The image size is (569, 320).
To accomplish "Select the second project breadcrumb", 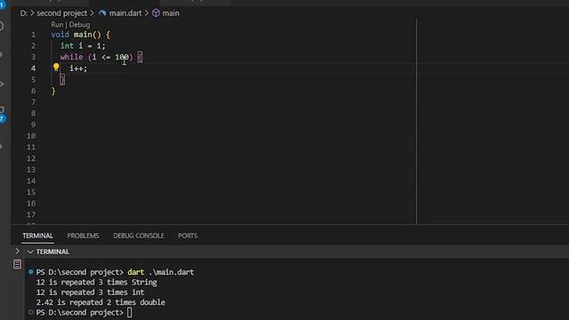I will tap(61, 13).
